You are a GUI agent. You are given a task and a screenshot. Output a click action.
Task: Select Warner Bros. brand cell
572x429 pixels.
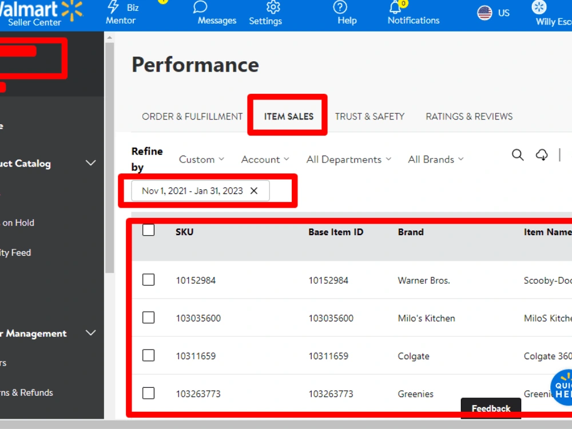tap(424, 280)
